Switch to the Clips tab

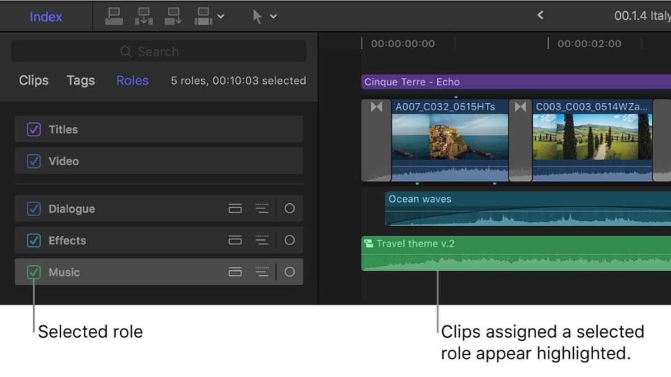tap(32, 80)
